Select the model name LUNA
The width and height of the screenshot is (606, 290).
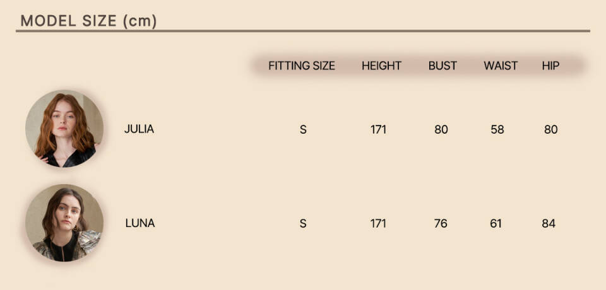140,223
